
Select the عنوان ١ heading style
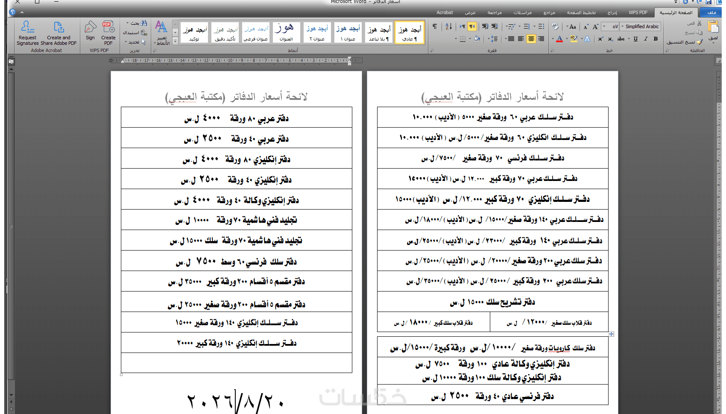coord(348,32)
